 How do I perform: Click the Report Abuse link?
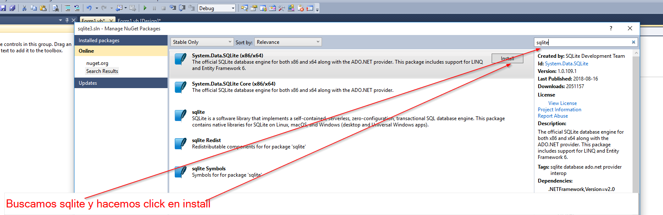pos(553,116)
